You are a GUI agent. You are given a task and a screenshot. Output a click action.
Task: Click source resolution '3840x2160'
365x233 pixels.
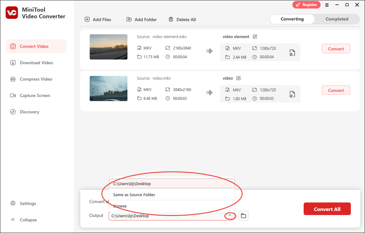[x=182, y=89]
